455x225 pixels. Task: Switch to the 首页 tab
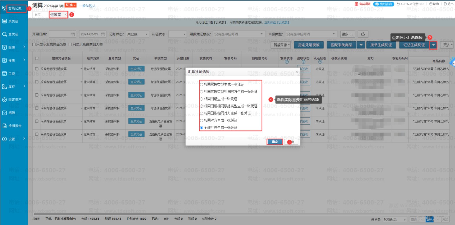38,15
